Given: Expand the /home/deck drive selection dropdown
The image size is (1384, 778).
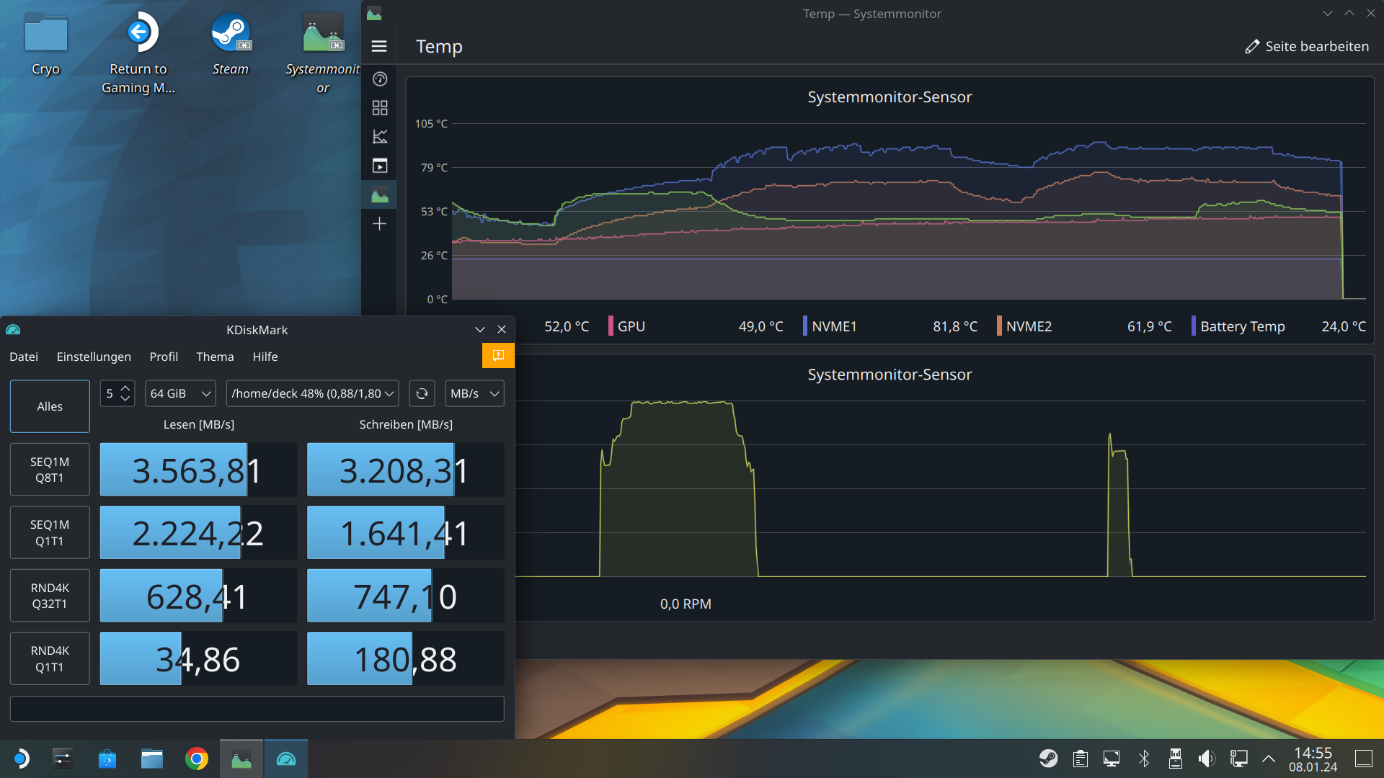Looking at the screenshot, I should coord(312,393).
